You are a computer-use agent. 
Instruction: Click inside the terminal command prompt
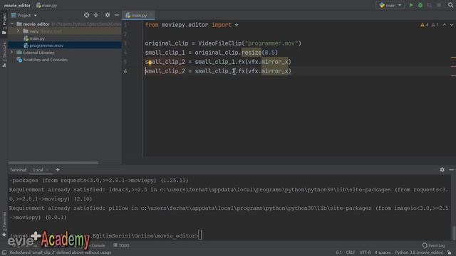tap(200, 235)
